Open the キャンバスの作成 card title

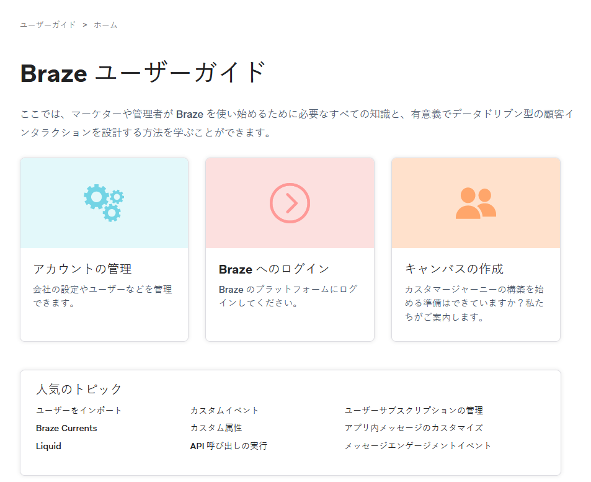[x=454, y=269]
